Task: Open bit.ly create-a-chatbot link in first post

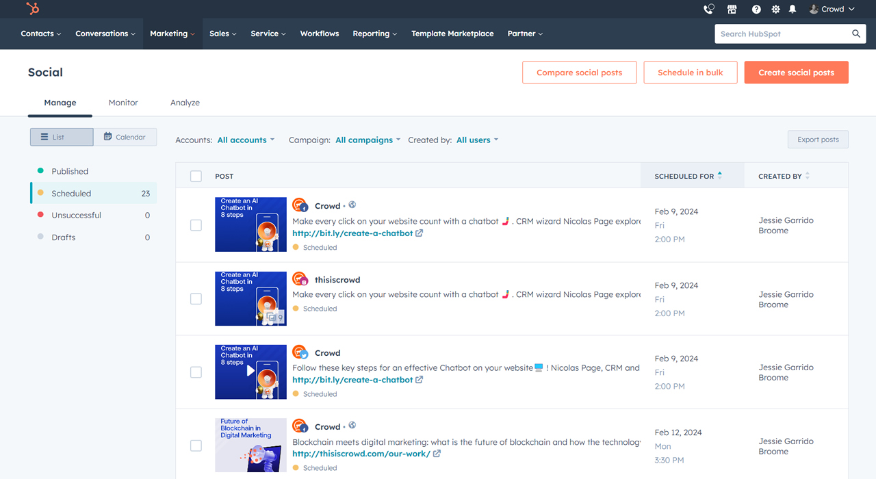Action: point(352,233)
